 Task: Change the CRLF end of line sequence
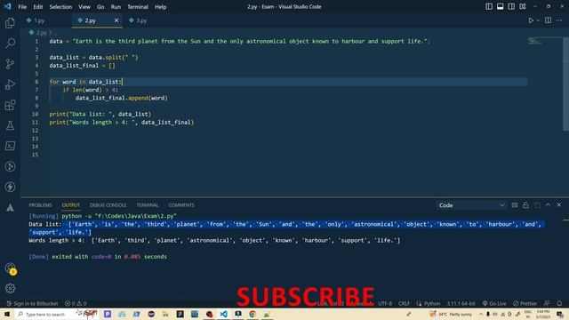(404, 303)
